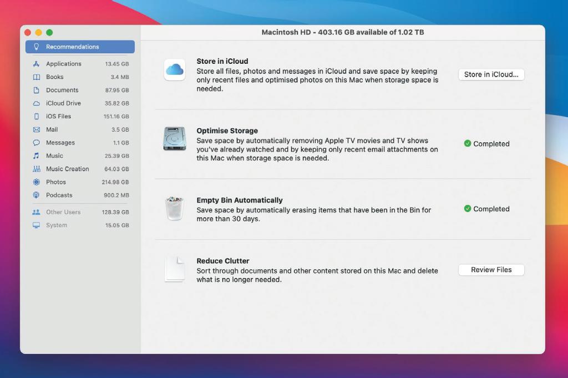Viewport: 568px width, 378px height.
Task: Open Music Creation in the sidebar
Action: tap(80, 169)
